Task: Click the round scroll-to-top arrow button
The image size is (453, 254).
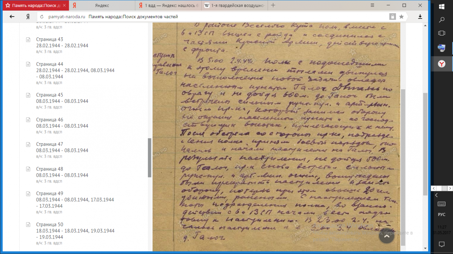Action: pos(386,236)
